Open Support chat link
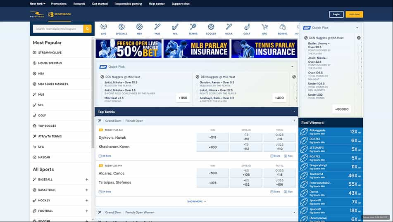Screen dimensions: 393x222 (181, 4)
